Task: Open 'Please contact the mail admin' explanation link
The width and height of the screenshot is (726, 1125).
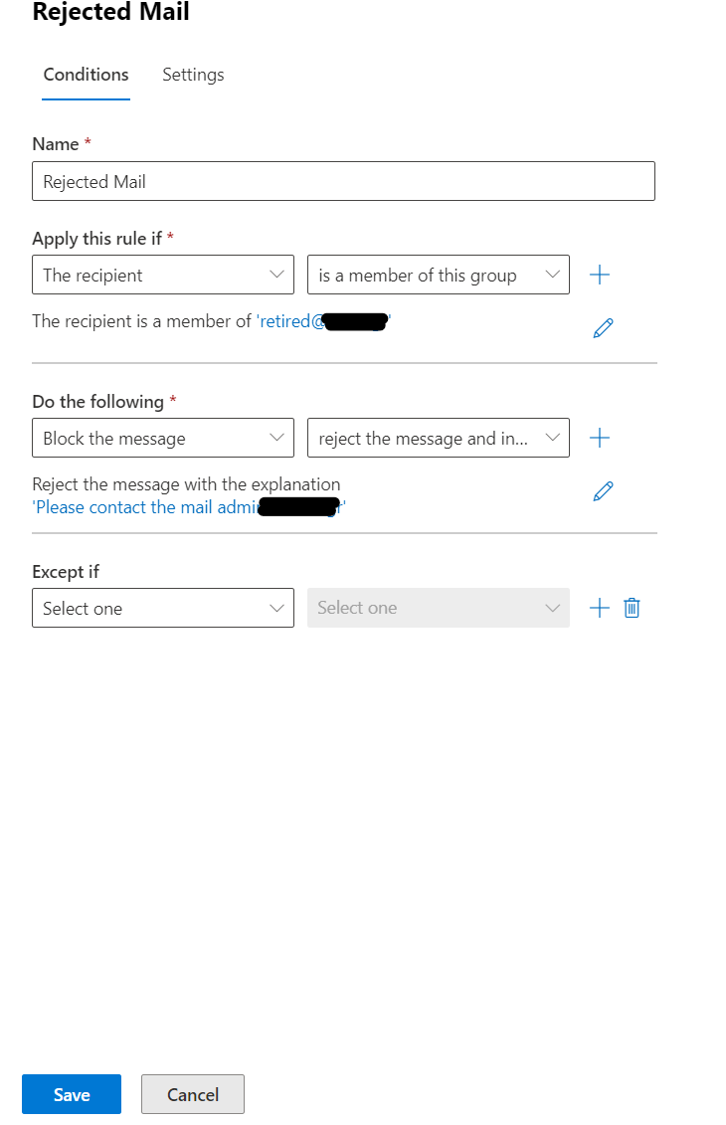Action: [189, 507]
